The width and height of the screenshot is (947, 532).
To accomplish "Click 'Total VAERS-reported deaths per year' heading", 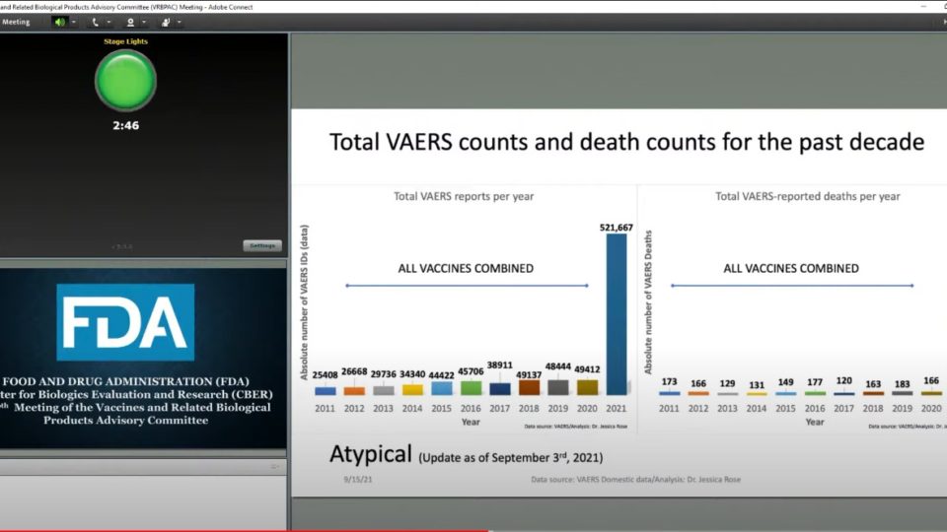I will point(808,196).
